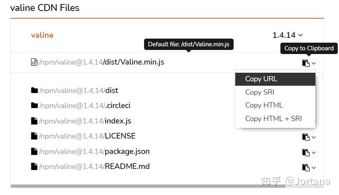This screenshot has width=339, height=195.
Task: Expand copy options arrow for package.json
Action: click(x=314, y=153)
